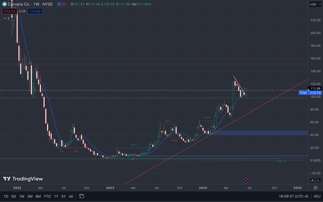Click the 220.00 price axis label
This screenshot has height=202, width=323.
click(315, 20)
